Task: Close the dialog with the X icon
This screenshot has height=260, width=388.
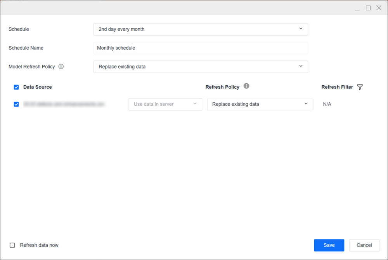Action: point(379,8)
